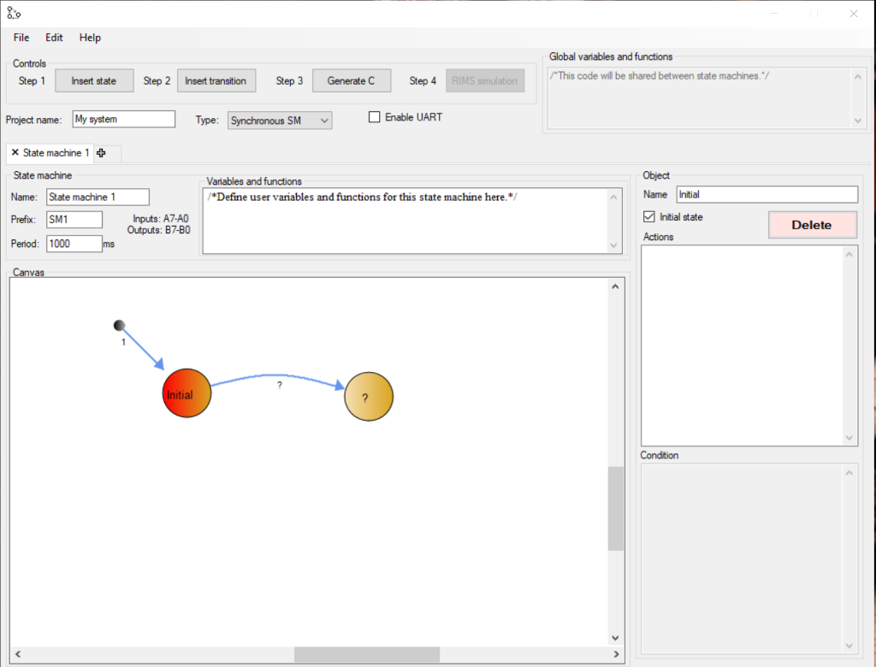
Task: Click the Insert transition button
Action: (216, 80)
